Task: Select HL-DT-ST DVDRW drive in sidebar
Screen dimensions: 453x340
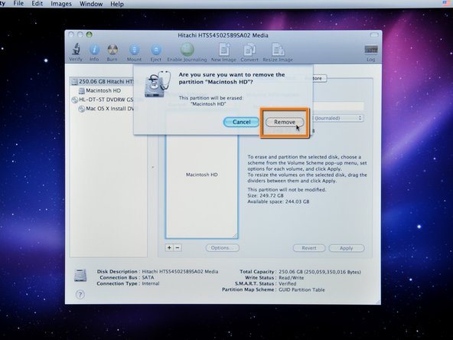Action: click(103, 100)
